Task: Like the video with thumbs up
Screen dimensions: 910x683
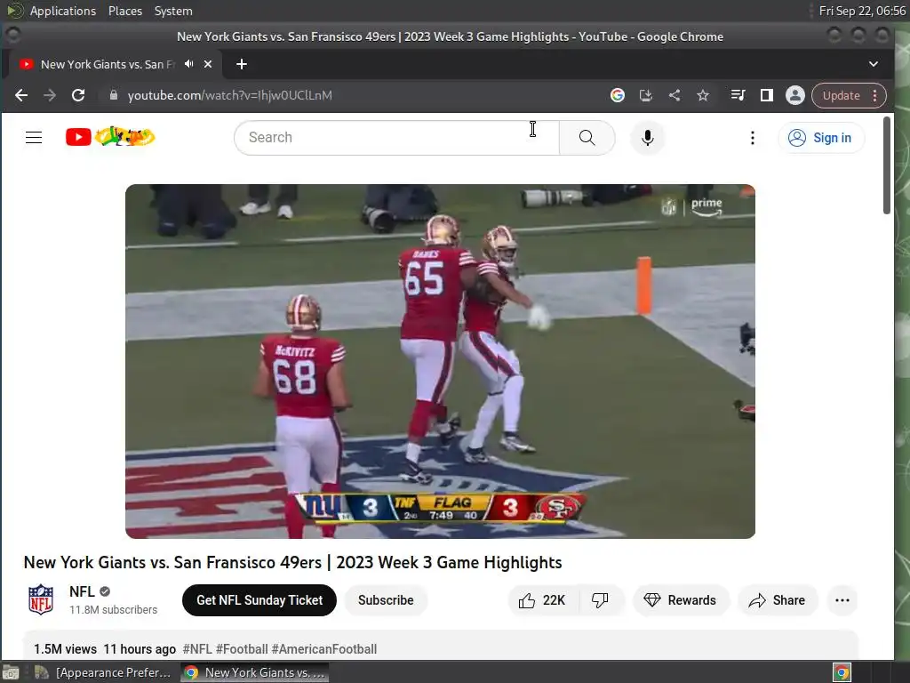Action: point(543,600)
